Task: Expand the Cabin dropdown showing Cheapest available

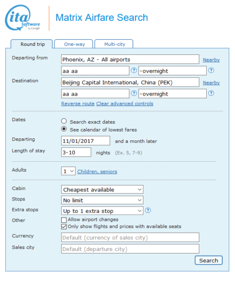Action: (102, 189)
